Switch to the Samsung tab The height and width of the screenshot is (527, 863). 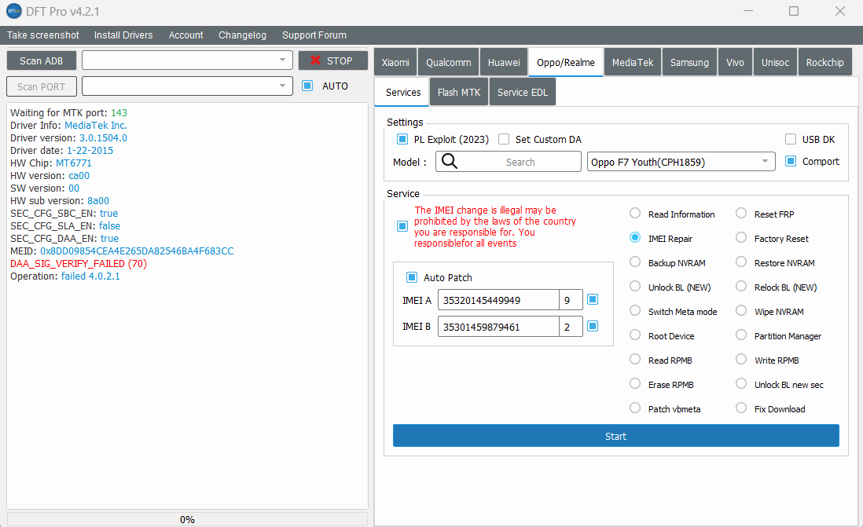689,62
